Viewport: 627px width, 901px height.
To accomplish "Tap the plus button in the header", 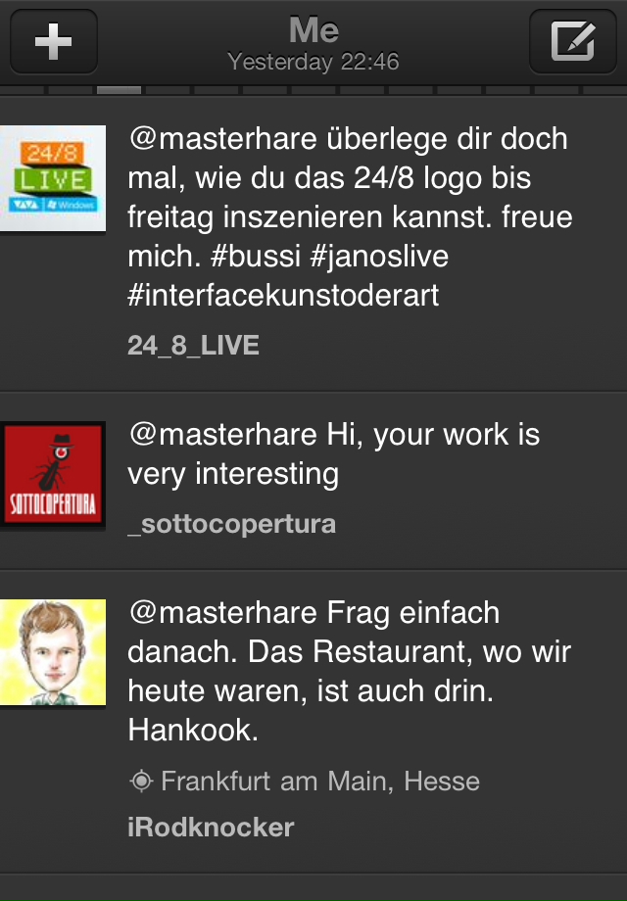I will (54, 41).
